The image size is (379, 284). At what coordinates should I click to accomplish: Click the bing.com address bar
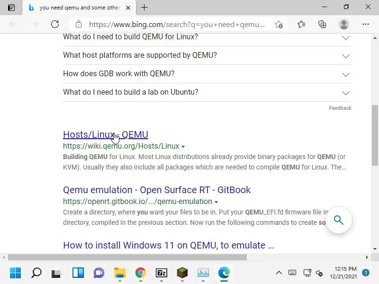tap(177, 25)
